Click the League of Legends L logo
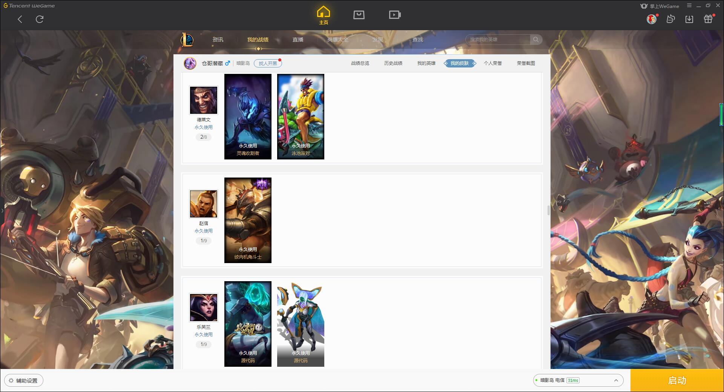Image resolution: width=724 pixels, height=392 pixels. (187, 40)
